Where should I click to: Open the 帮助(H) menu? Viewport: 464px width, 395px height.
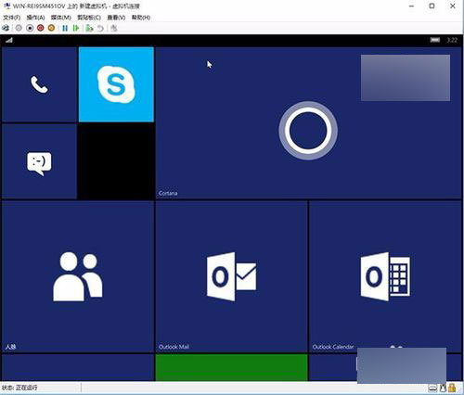point(141,18)
